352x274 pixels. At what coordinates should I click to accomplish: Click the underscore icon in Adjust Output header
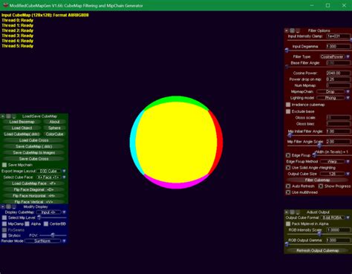coord(298,212)
